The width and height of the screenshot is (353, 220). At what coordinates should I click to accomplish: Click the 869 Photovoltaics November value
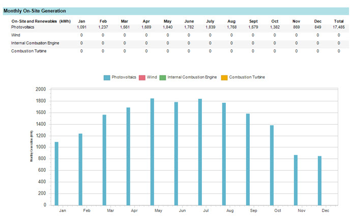pyautogui.click(x=296, y=27)
